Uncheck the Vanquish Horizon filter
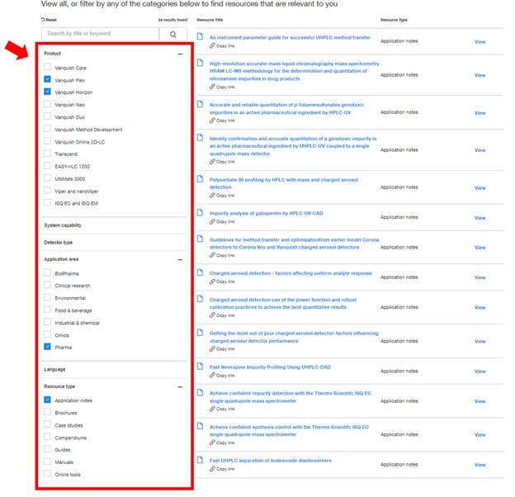 [47, 92]
